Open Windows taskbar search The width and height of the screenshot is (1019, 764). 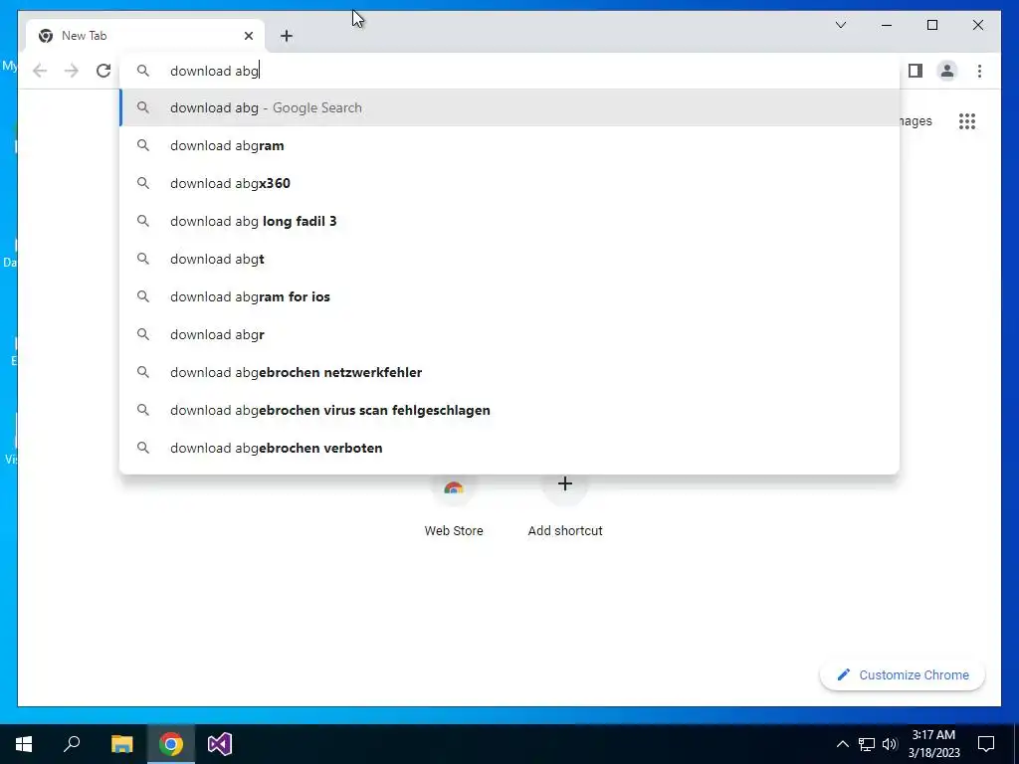click(72, 744)
